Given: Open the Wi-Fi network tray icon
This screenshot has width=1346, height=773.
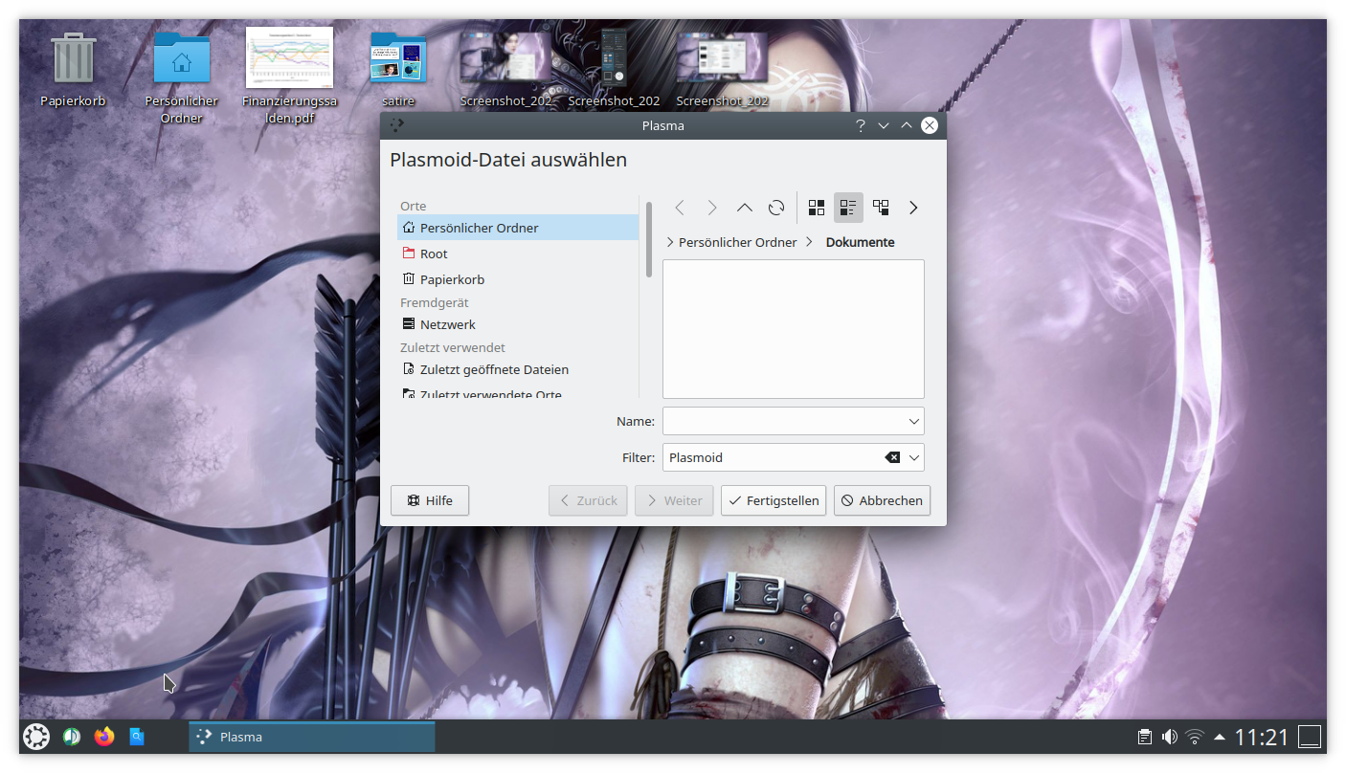Looking at the screenshot, I should click(x=1194, y=737).
